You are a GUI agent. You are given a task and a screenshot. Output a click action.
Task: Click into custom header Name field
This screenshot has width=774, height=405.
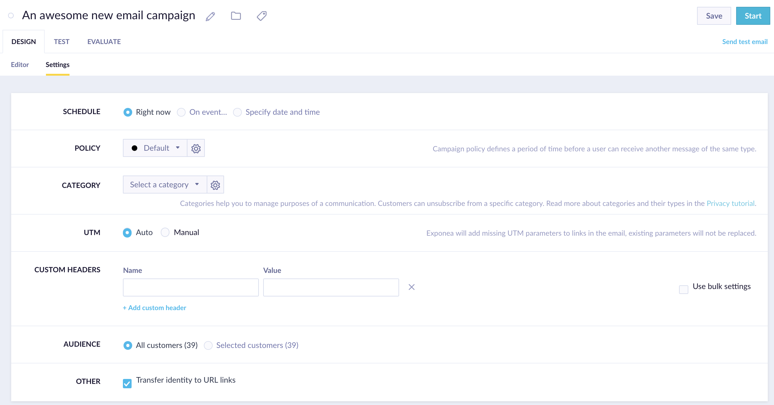[191, 287]
